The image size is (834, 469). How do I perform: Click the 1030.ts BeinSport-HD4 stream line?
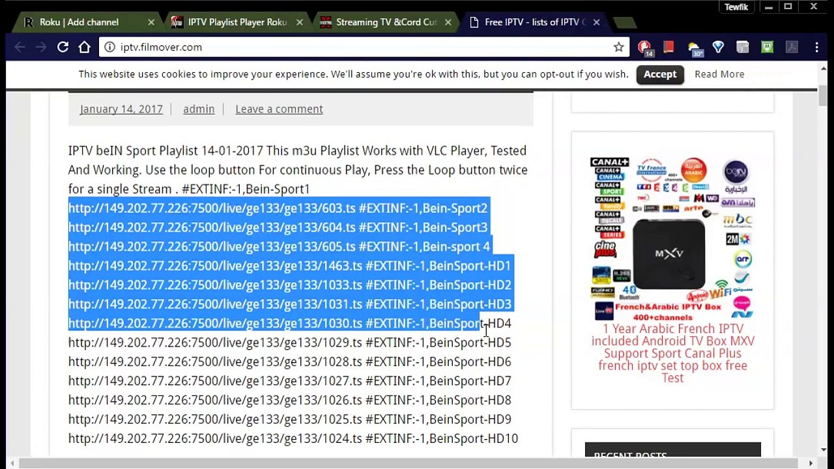tap(289, 323)
